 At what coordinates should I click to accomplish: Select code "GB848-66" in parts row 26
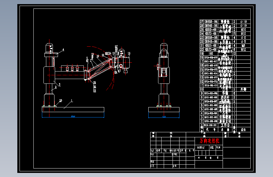tap(211, 26)
